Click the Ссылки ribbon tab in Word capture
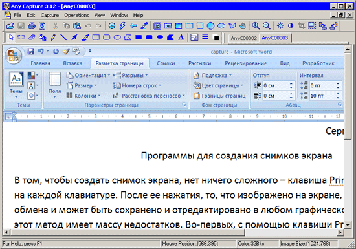This screenshot has width=356, height=249. [x=166, y=63]
